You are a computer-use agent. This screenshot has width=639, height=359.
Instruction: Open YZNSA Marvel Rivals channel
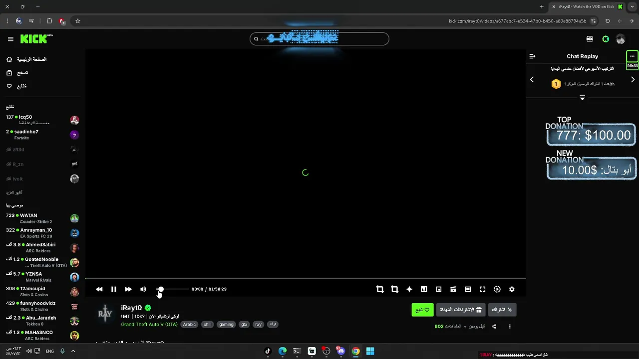coord(42,277)
